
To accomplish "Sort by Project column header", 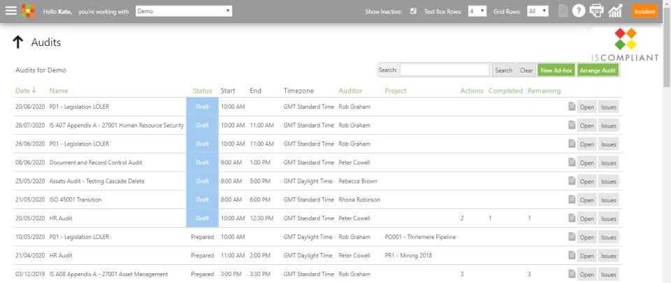I will pyautogui.click(x=396, y=91).
